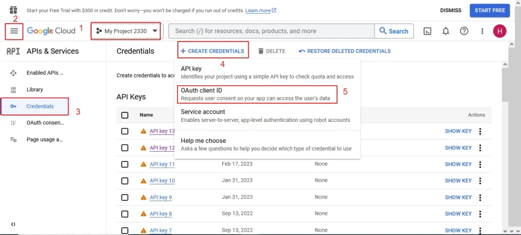Viewport: 521px width, 235px height.
Task: Click the Enabled APIs diamond icon
Action: pos(13,73)
